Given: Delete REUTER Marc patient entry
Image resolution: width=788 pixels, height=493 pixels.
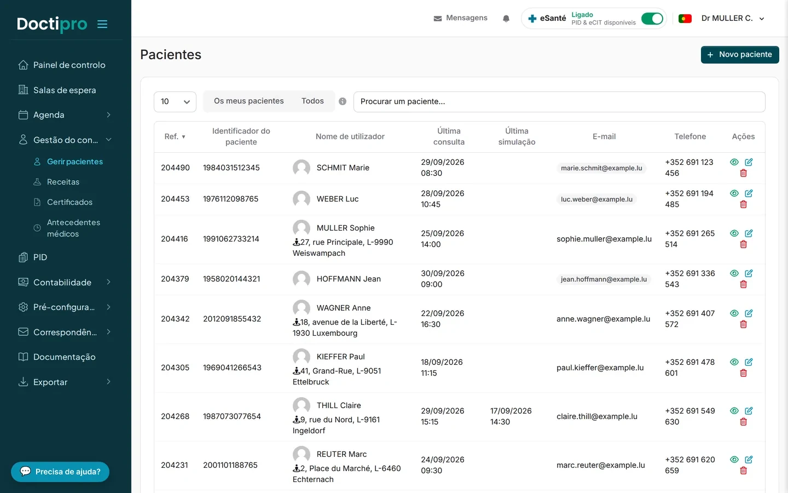Looking at the screenshot, I should tap(743, 471).
